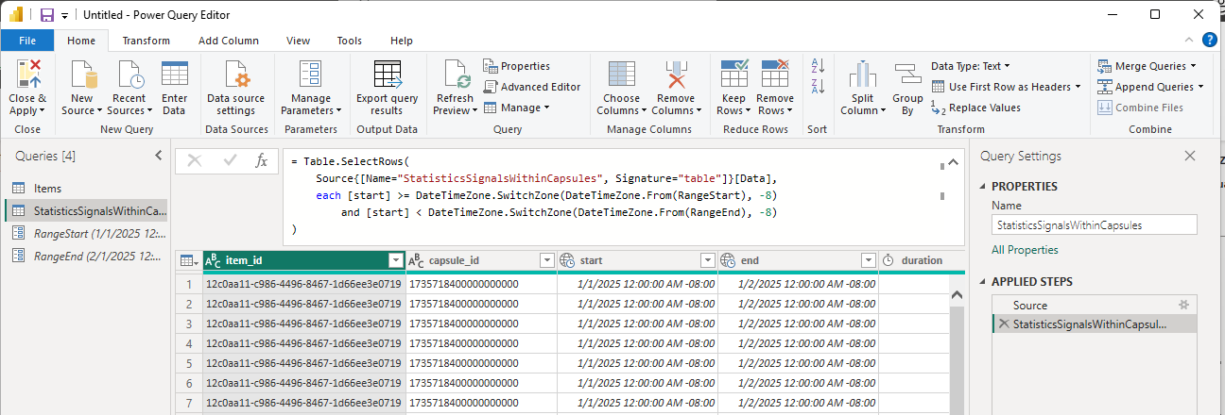Expand the Data Type: Text dropdown
Viewport: 1225px width, 415px height.
point(970,66)
